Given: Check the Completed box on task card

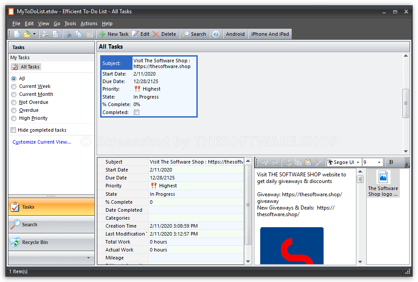Looking at the screenshot, I should (137, 113).
